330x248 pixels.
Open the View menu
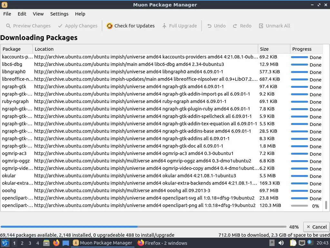[x=38, y=14]
